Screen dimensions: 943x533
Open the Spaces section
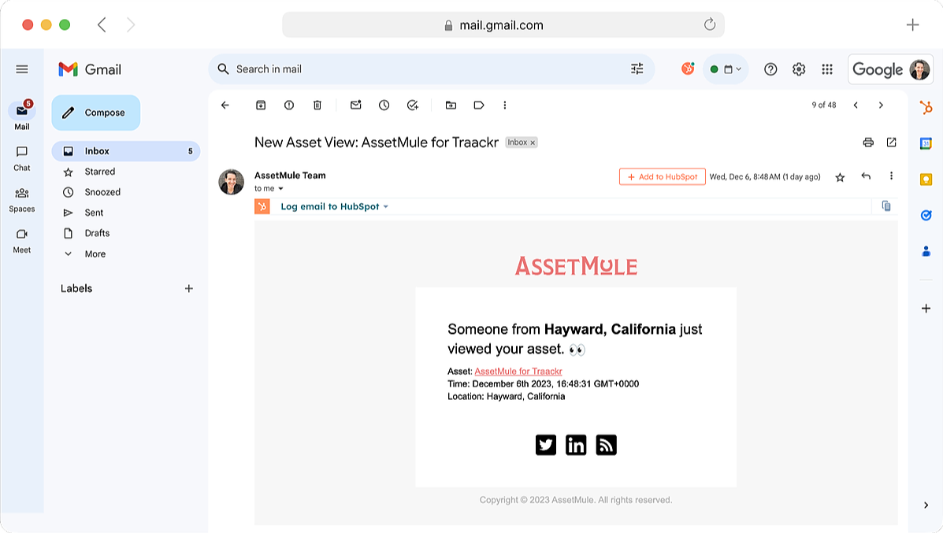click(x=22, y=198)
